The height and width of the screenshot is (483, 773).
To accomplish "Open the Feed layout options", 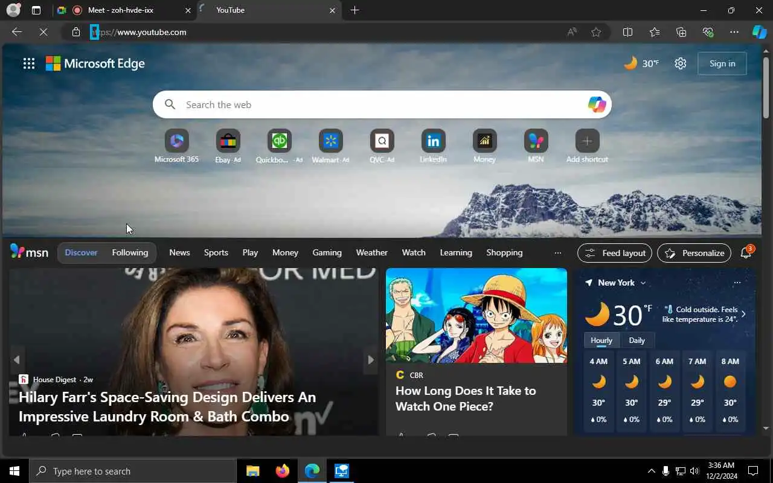I will (x=615, y=253).
